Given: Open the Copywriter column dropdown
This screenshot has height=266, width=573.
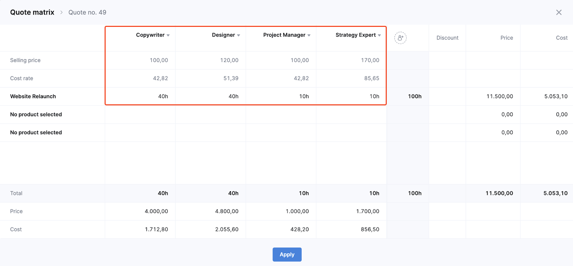Looking at the screenshot, I should [168, 35].
